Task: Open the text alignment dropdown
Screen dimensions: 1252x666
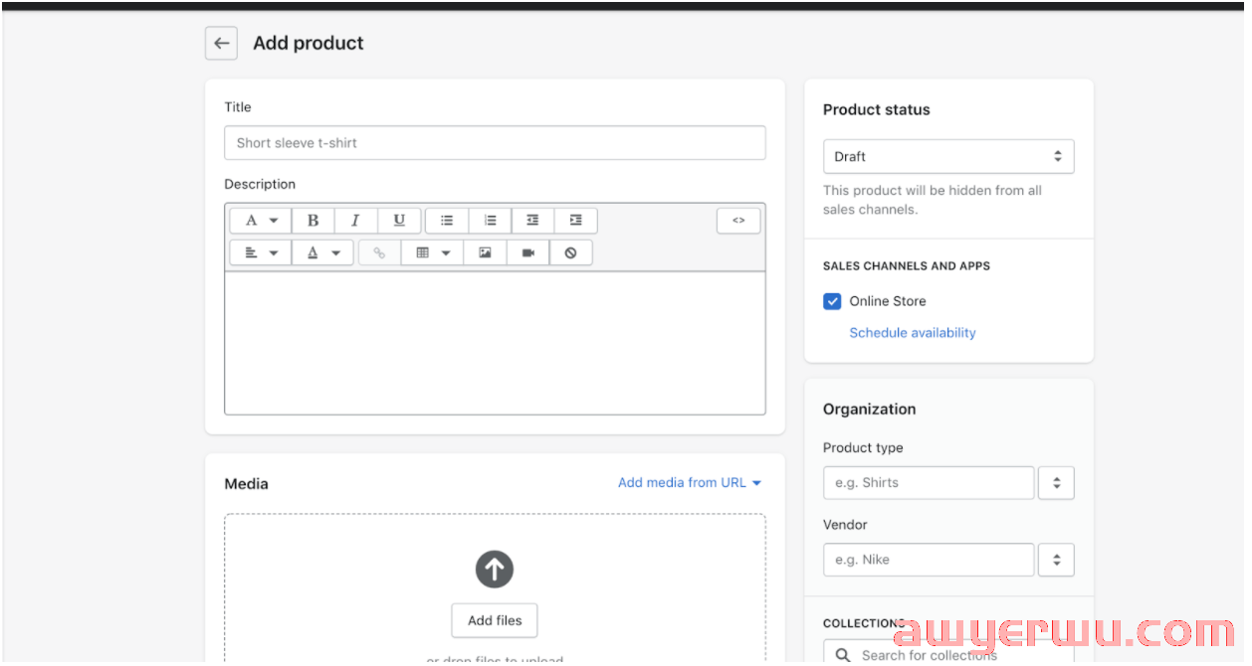Action: click(x=261, y=252)
